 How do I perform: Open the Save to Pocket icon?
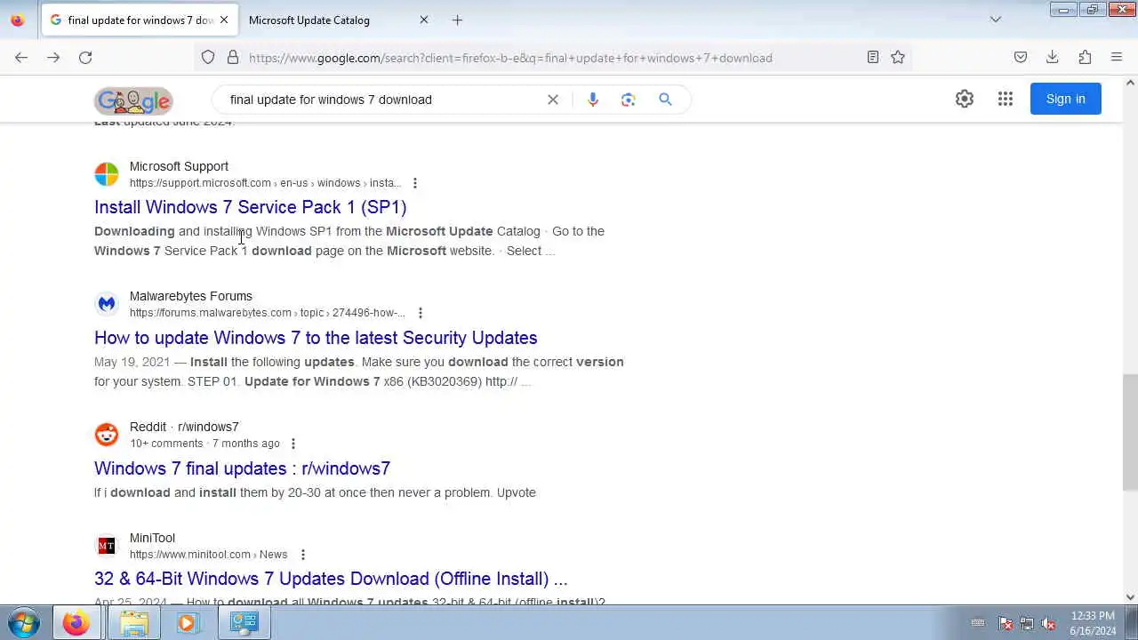[x=1021, y=58]
